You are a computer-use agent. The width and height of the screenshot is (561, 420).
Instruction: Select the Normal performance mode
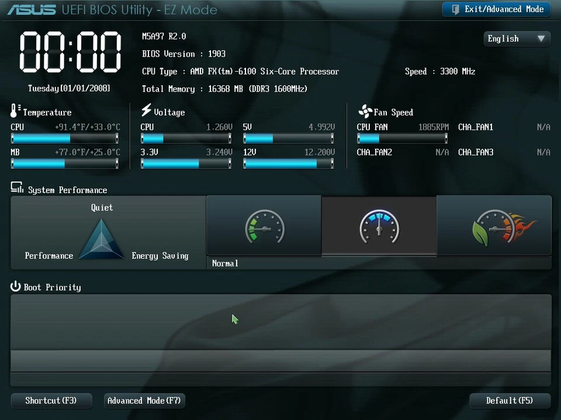(x=379, y=228)
